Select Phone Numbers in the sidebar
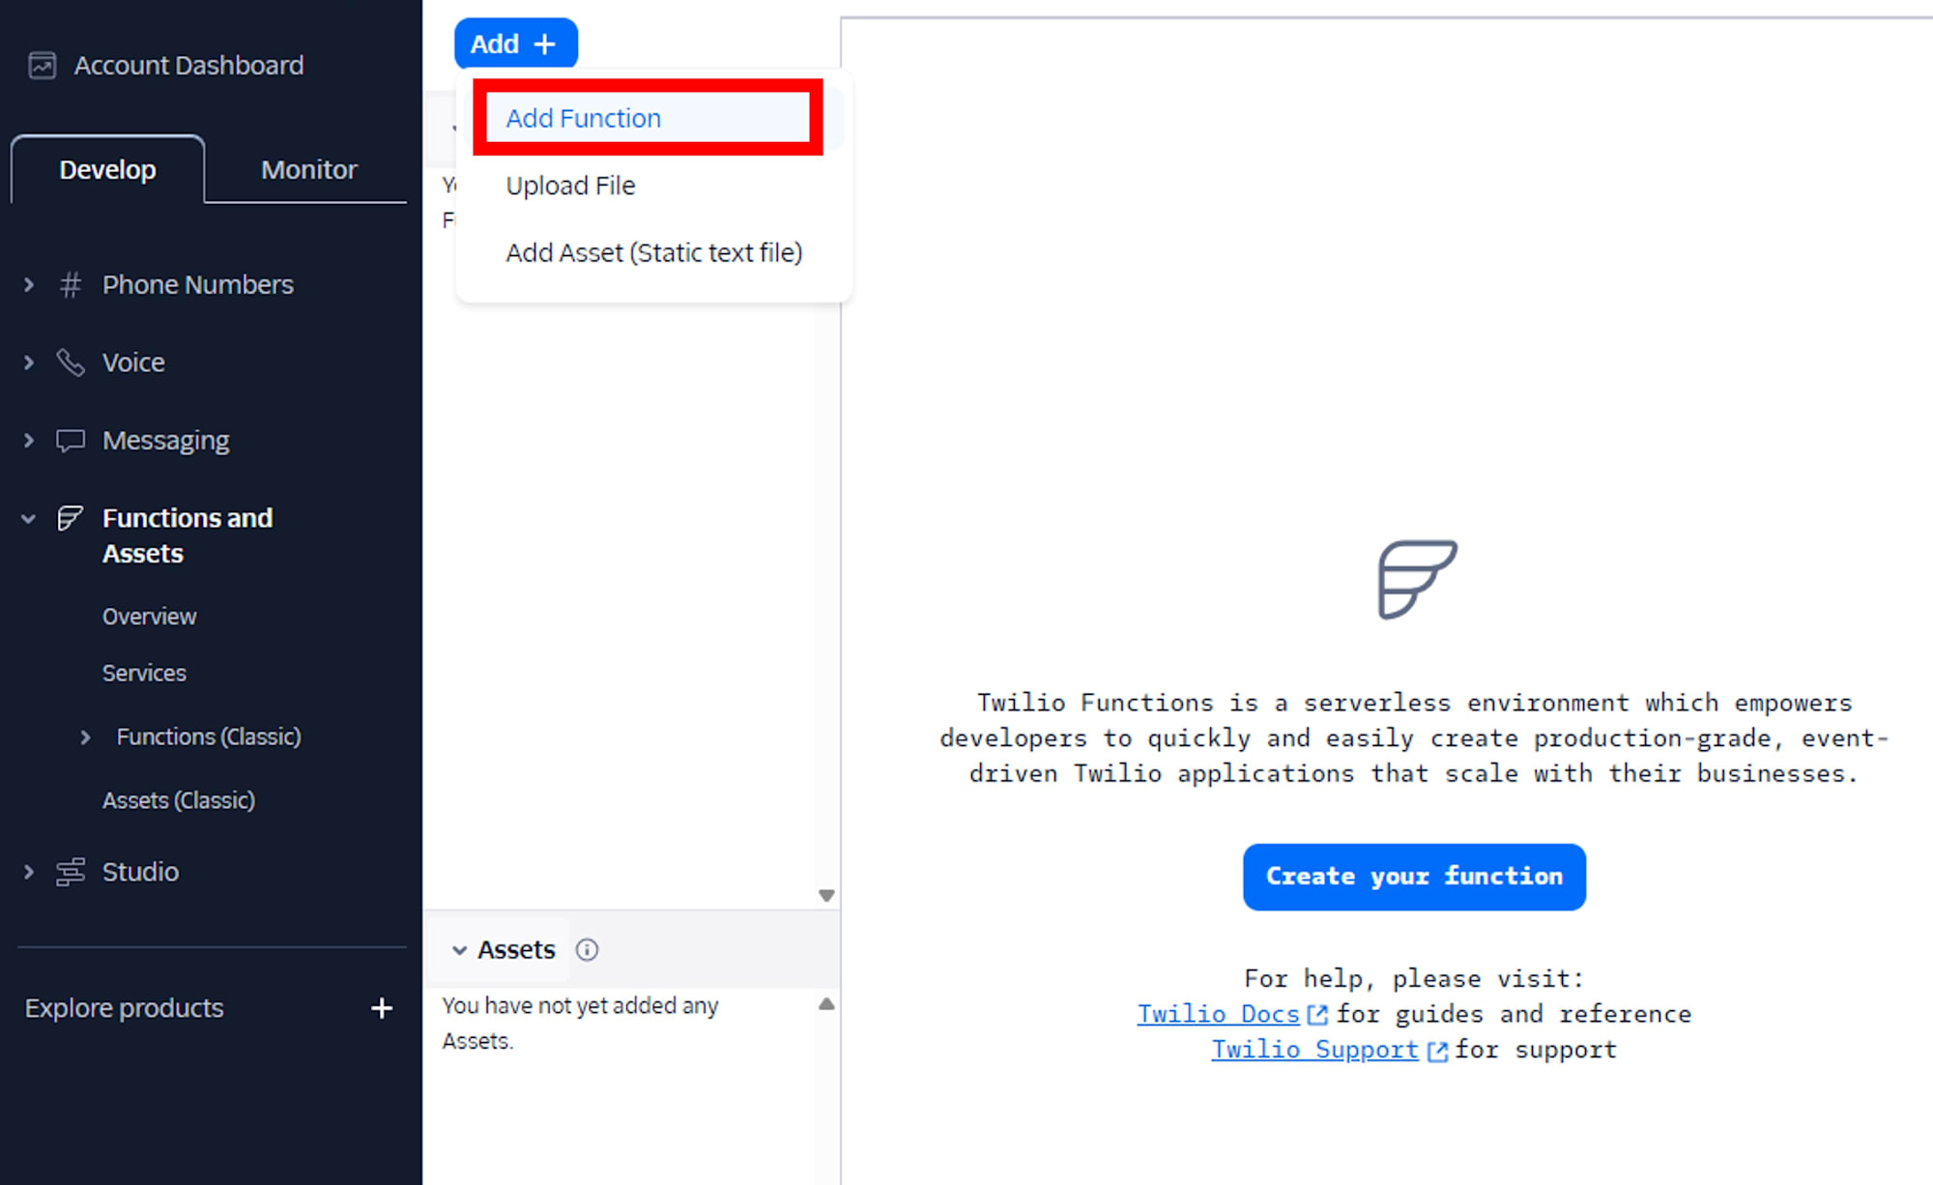This screenshot has width=1933, height=1185. point(198,285)
